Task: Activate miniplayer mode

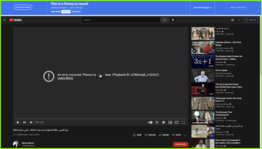Action: (x=170, y=122)
